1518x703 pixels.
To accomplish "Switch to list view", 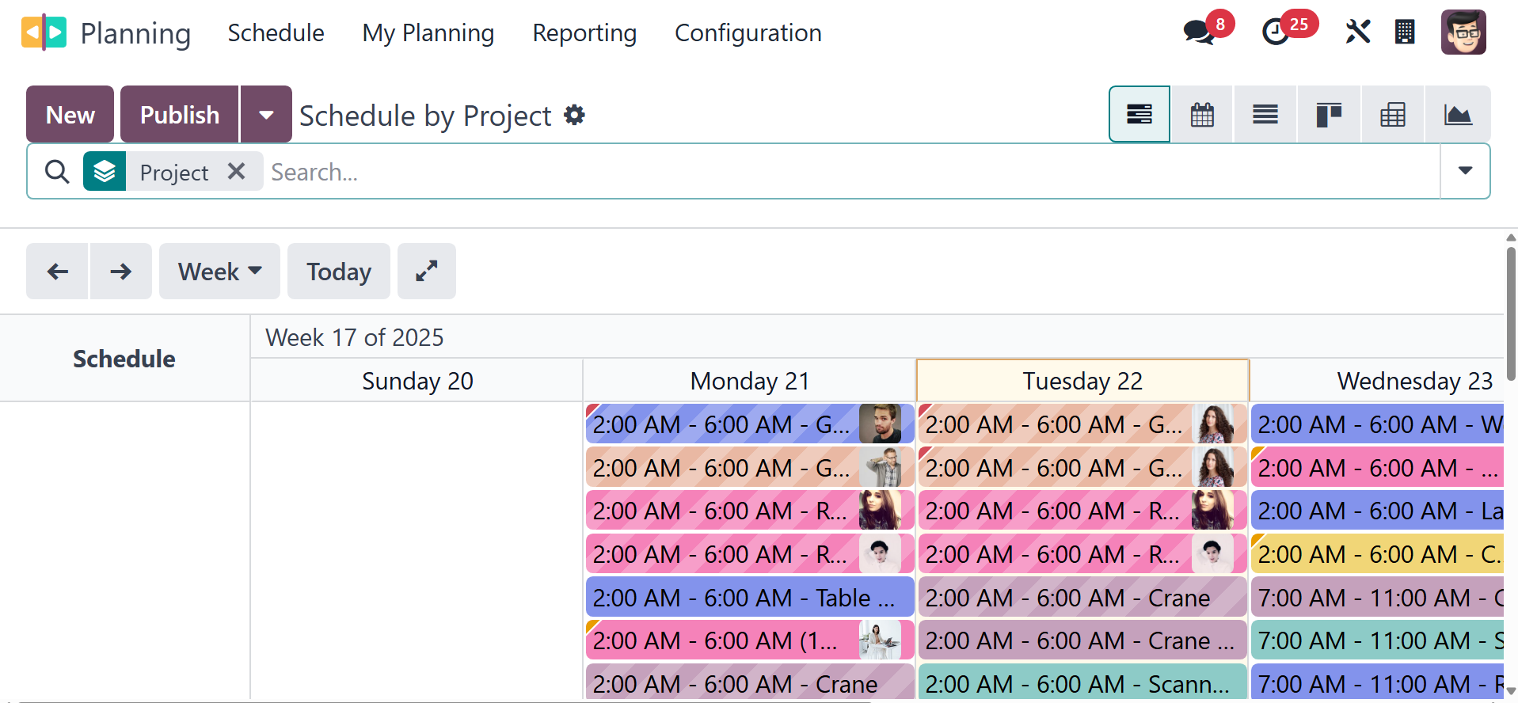I will [x=1265, y=115].
